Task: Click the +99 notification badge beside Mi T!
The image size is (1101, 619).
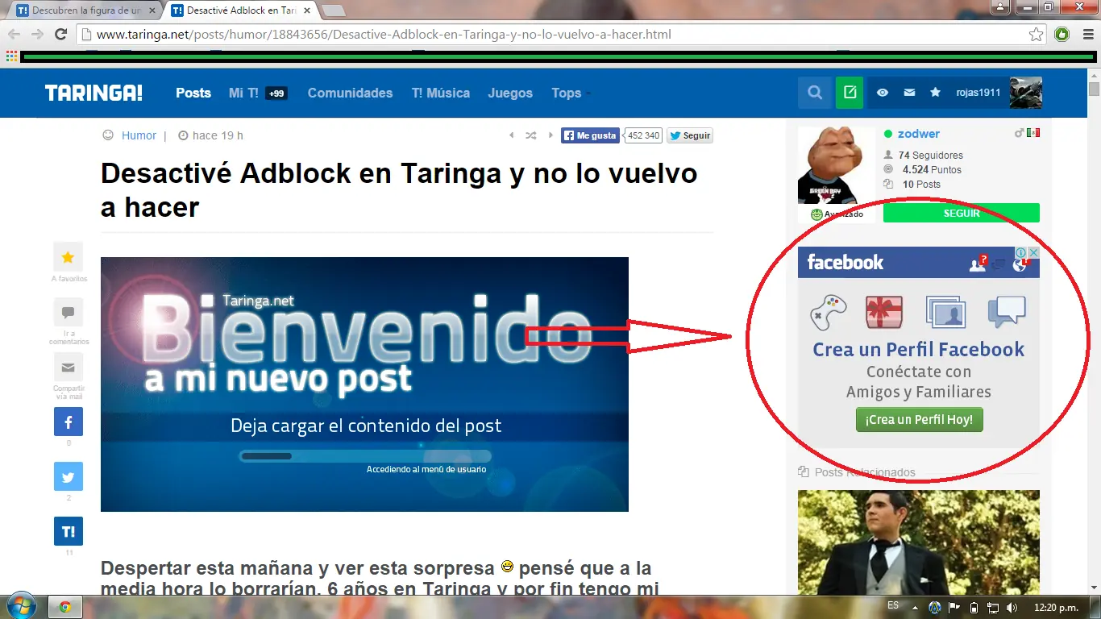Action: [x=276, y=93]
